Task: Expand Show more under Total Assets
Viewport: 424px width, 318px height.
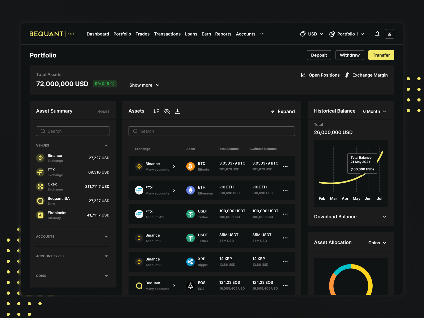Action: (x=144, y=85)
